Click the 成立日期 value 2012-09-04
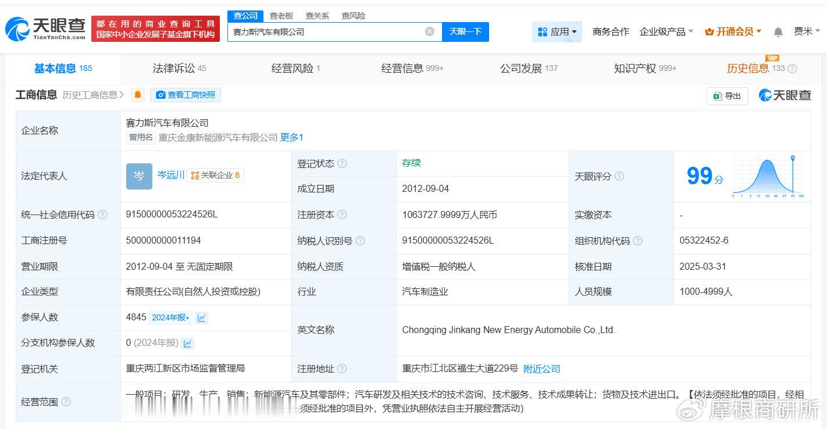 (425, 188)
